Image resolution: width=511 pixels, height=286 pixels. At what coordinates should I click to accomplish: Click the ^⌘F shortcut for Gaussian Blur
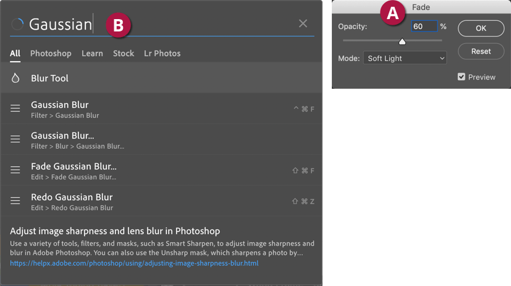tap(304, 109)
